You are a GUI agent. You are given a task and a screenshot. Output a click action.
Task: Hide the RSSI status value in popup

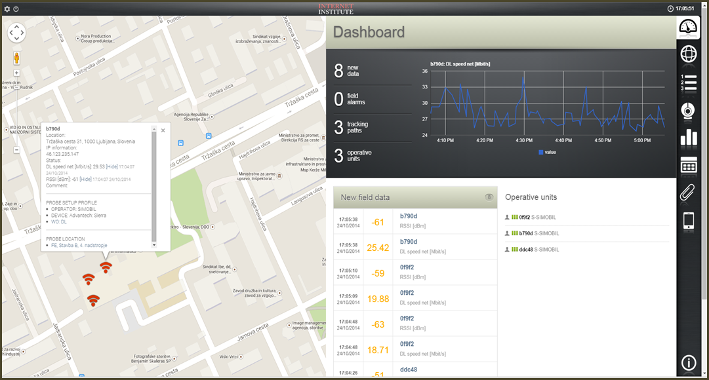[86, 180]
